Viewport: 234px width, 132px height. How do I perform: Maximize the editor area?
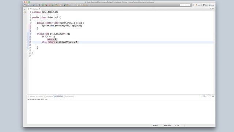pyautogui.click(x=213, y=8)
